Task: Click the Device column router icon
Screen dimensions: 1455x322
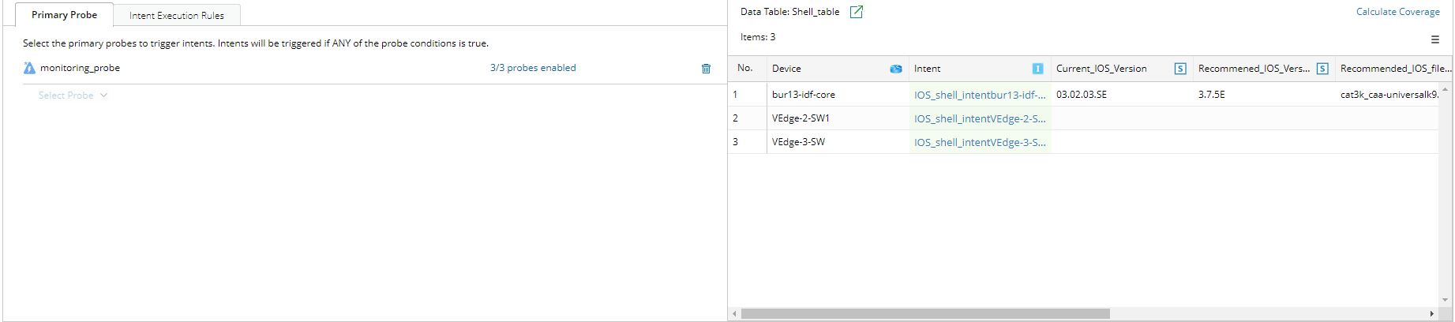Action: 895,69
